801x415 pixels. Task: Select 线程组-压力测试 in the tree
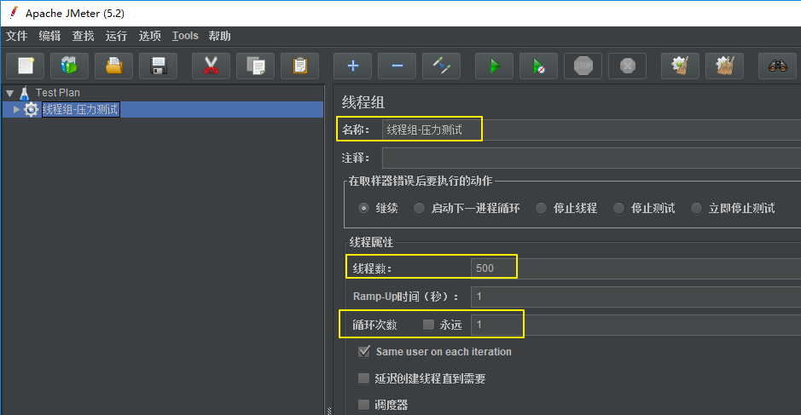[81, 109]
